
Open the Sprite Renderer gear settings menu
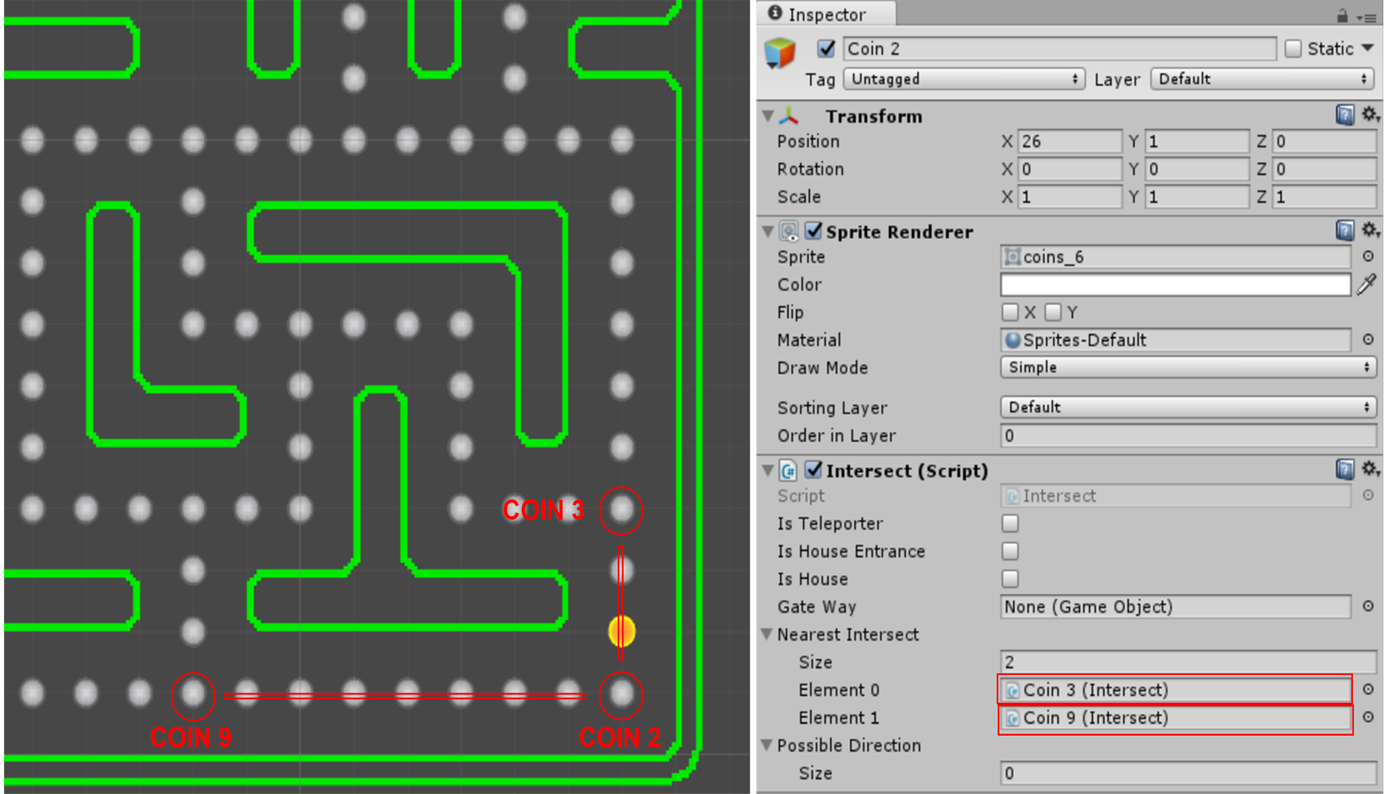(x=1369, y=230)
